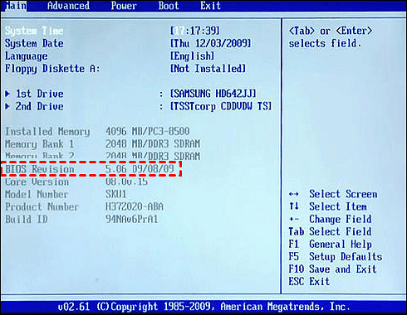Click the American Megatrends copyright line
407x315 pixels.
(203, 307)
